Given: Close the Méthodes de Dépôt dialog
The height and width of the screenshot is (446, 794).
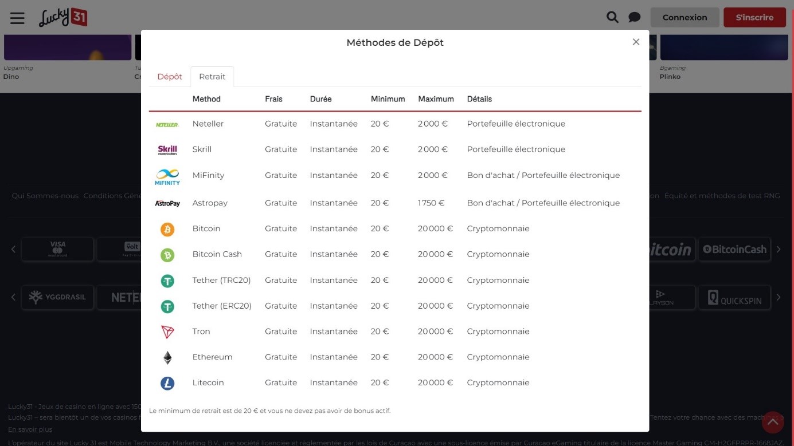Looking at the screenshot, I should [x=636, y=42].
